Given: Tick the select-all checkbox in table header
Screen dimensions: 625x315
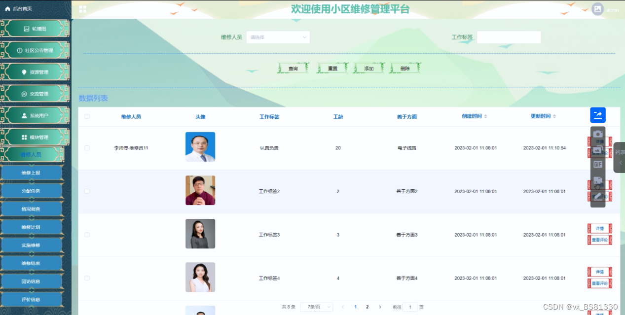Looking at the screenshot, I should tap(87, 117).
